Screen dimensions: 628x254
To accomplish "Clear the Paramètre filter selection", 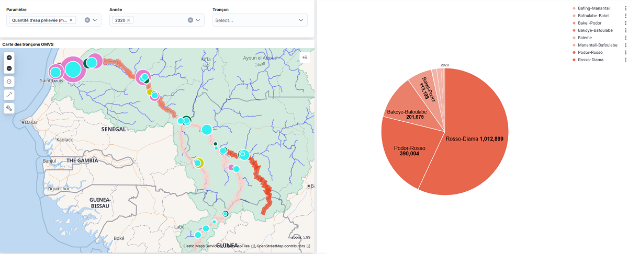I will (87, 20).
